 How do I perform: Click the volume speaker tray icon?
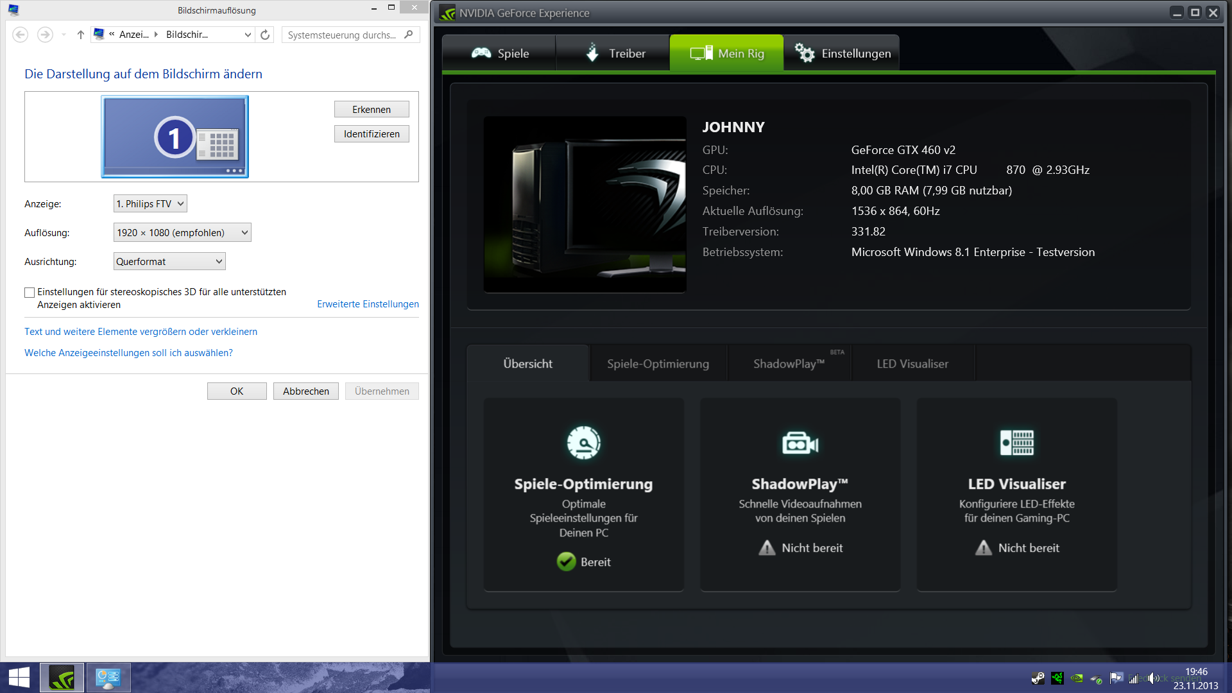tap(1153, 678)
